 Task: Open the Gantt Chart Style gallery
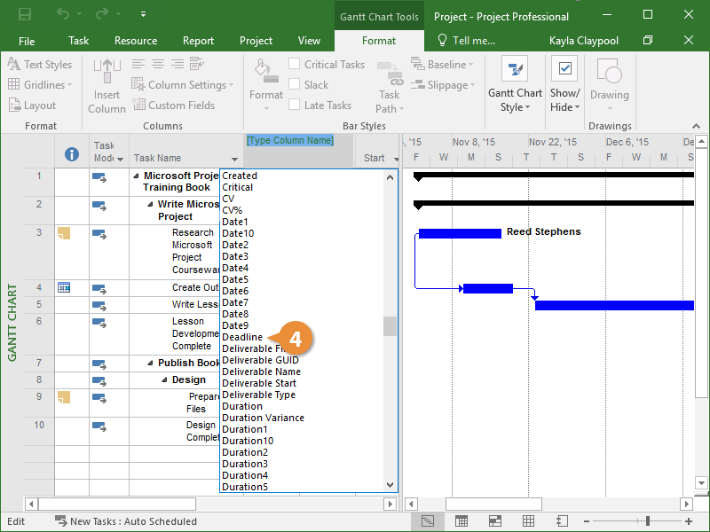pyautogui.click(x=515, y=86)
